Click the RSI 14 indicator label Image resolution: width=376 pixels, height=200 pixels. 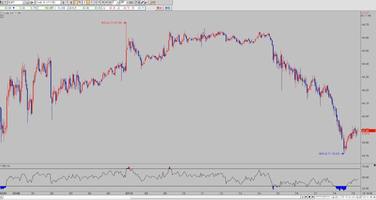click(x=6, y=166)
